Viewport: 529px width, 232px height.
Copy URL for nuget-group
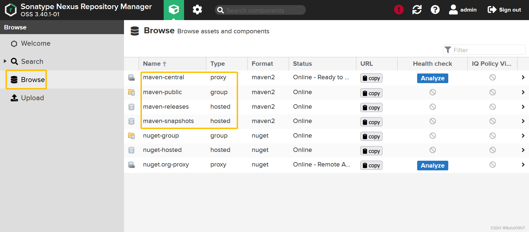371,137
